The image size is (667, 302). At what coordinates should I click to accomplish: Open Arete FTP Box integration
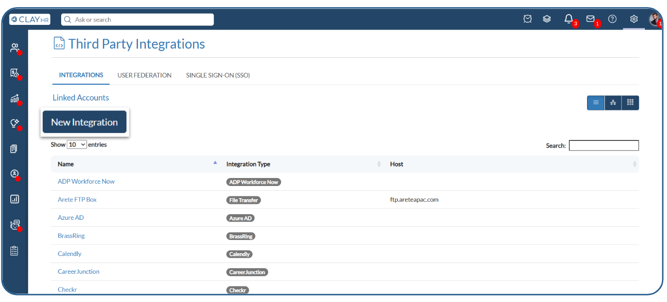[x=77, y=200]
